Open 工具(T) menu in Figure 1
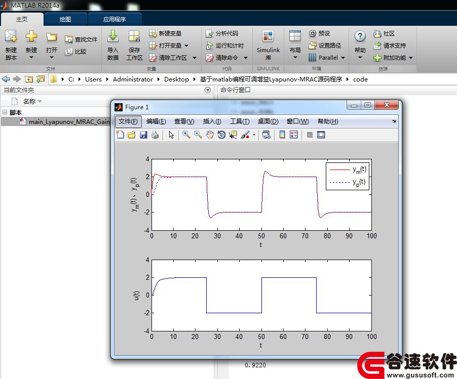This screenshot has height=379, width=457. tap(240, 121)
